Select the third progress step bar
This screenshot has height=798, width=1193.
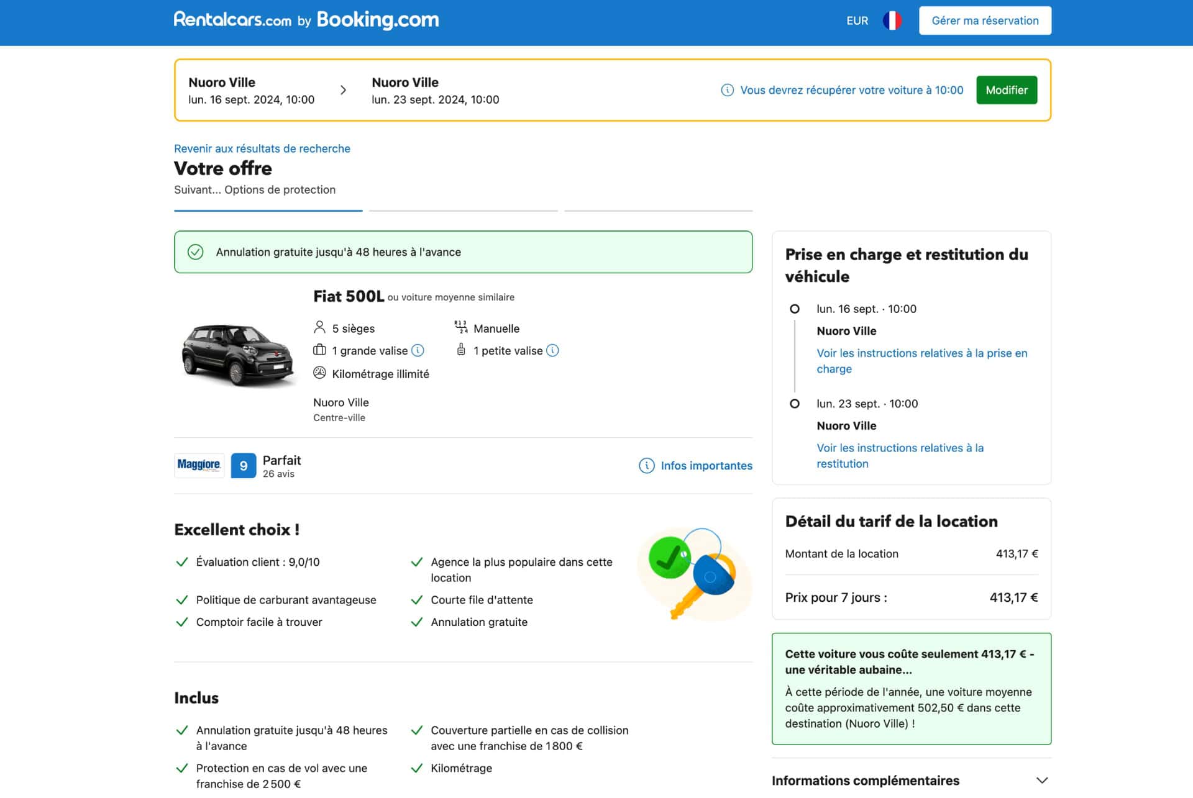tap(658, 211)
